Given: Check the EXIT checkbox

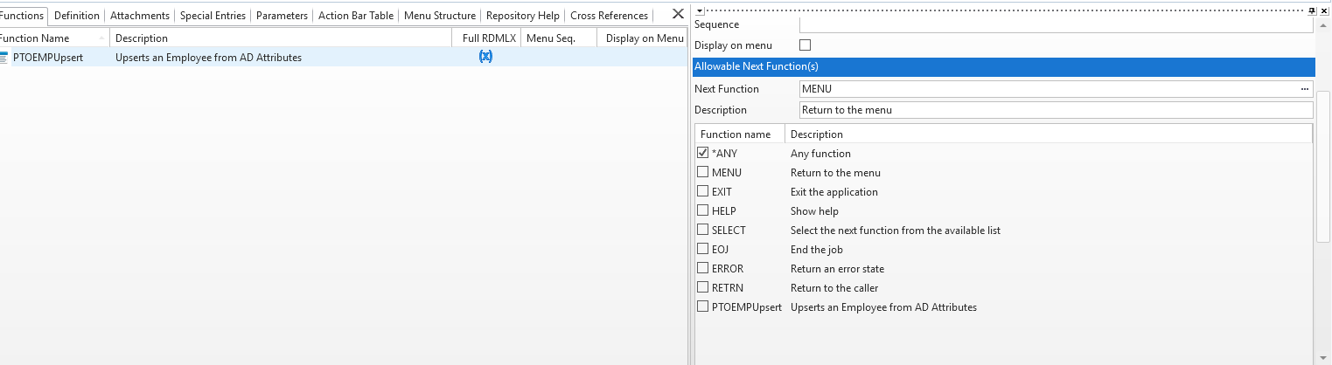Looking at the screenshot, I should (702, 191).
